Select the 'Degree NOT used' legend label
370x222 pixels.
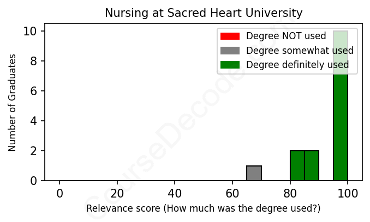(x=286, y=36)
